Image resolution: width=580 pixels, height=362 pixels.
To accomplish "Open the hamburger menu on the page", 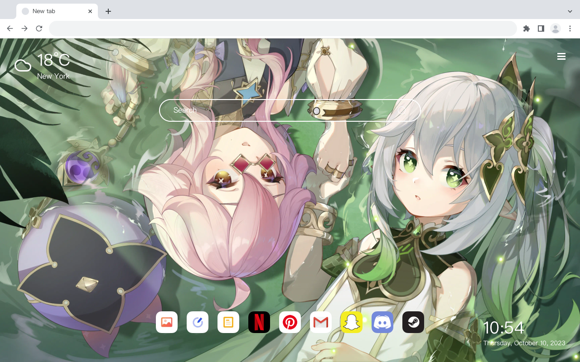I will click(x=561, y=56).
